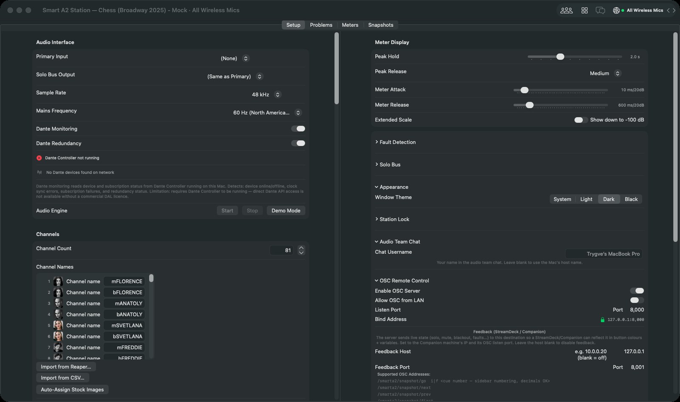Click the grid layout icon in title bar
This screenshot has width=680, height=402.
click(584, 10)
